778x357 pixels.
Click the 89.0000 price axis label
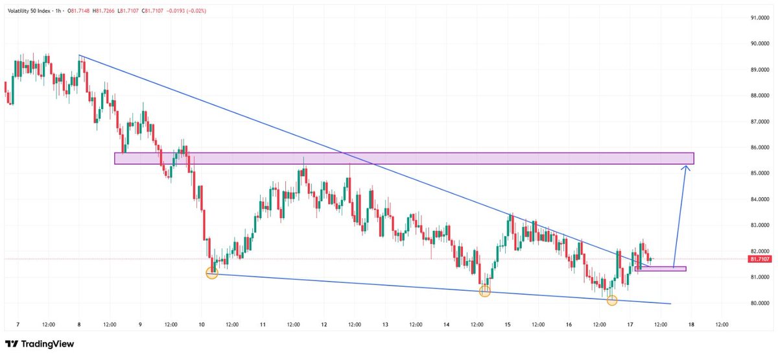[759, 69]
